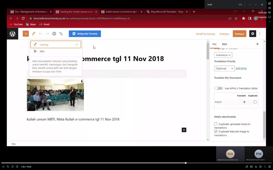Play the video recording
This screenshot has width=273, height=170.
tap(3, 167)
